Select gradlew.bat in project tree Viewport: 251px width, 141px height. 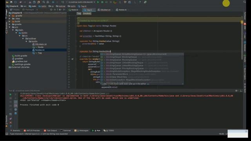click(x=20, y=61)
